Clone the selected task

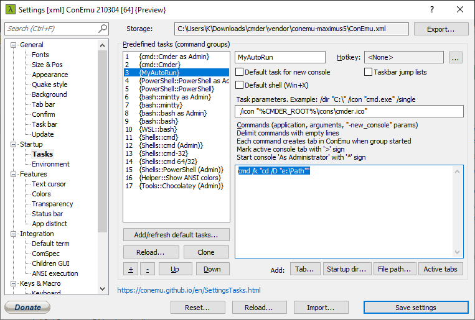tap(206, 252)
